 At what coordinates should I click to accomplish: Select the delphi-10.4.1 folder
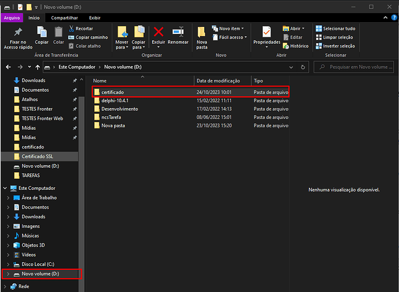click(191, 100)
